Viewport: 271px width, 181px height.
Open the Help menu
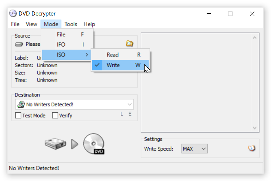coord(89,24)
